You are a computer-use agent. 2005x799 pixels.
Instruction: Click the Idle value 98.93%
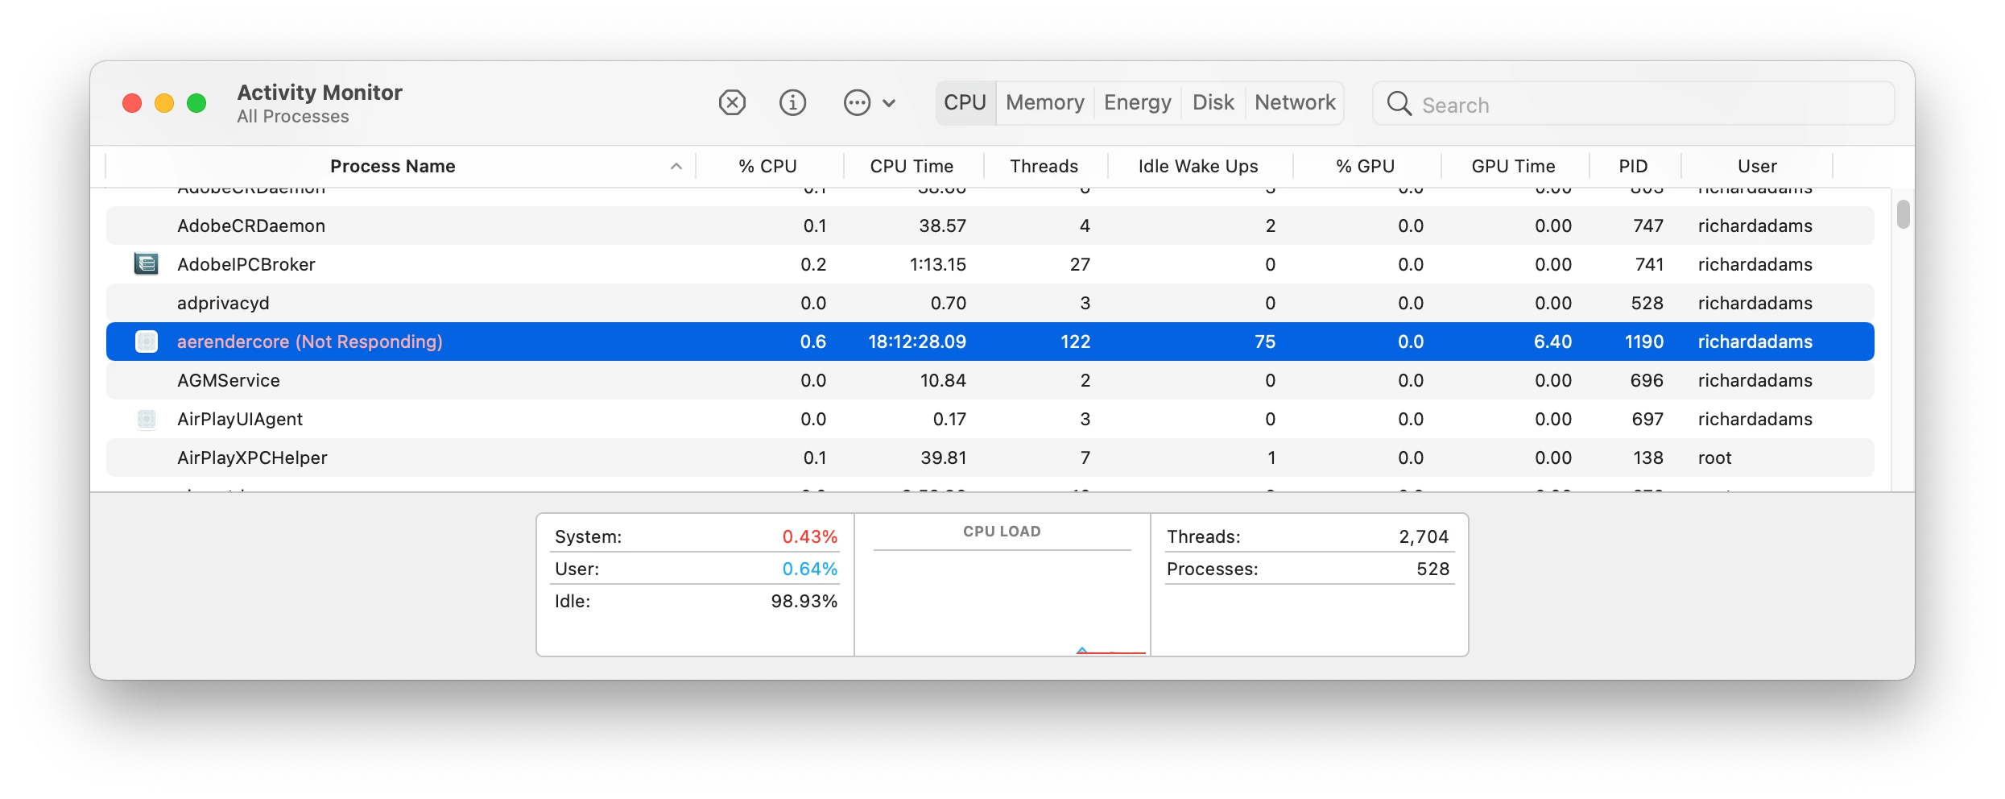point(804,601)
